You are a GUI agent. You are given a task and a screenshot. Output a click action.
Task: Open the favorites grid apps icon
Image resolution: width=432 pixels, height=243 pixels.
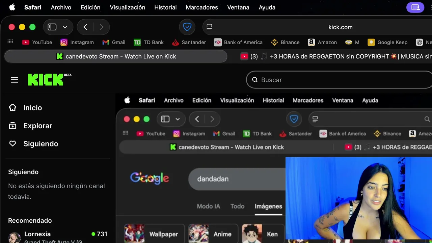point(10,42)
